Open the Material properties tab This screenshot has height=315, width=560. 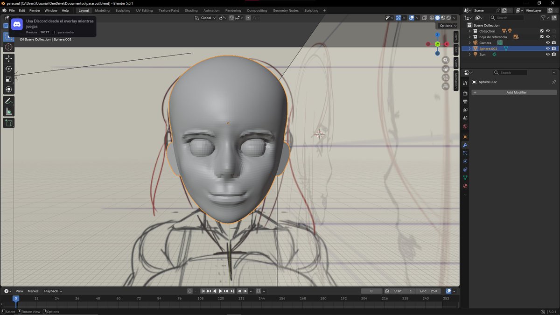pos(465,186)
